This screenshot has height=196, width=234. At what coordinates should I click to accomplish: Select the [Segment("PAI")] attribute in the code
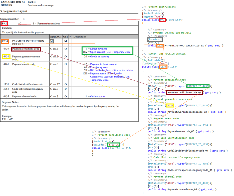[x=153, y=16]
